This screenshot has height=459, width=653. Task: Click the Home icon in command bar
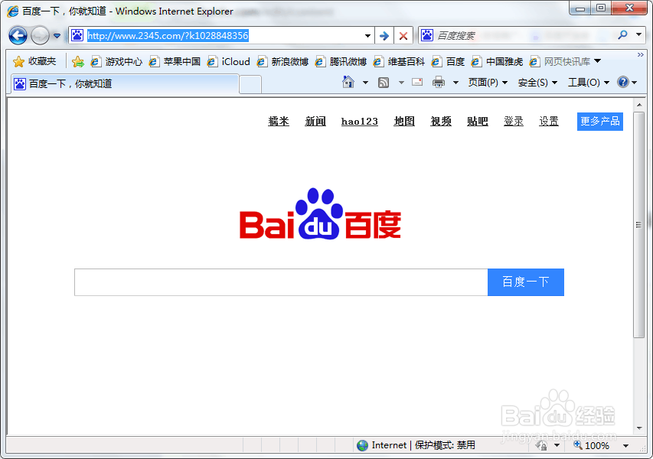(348, 82)
